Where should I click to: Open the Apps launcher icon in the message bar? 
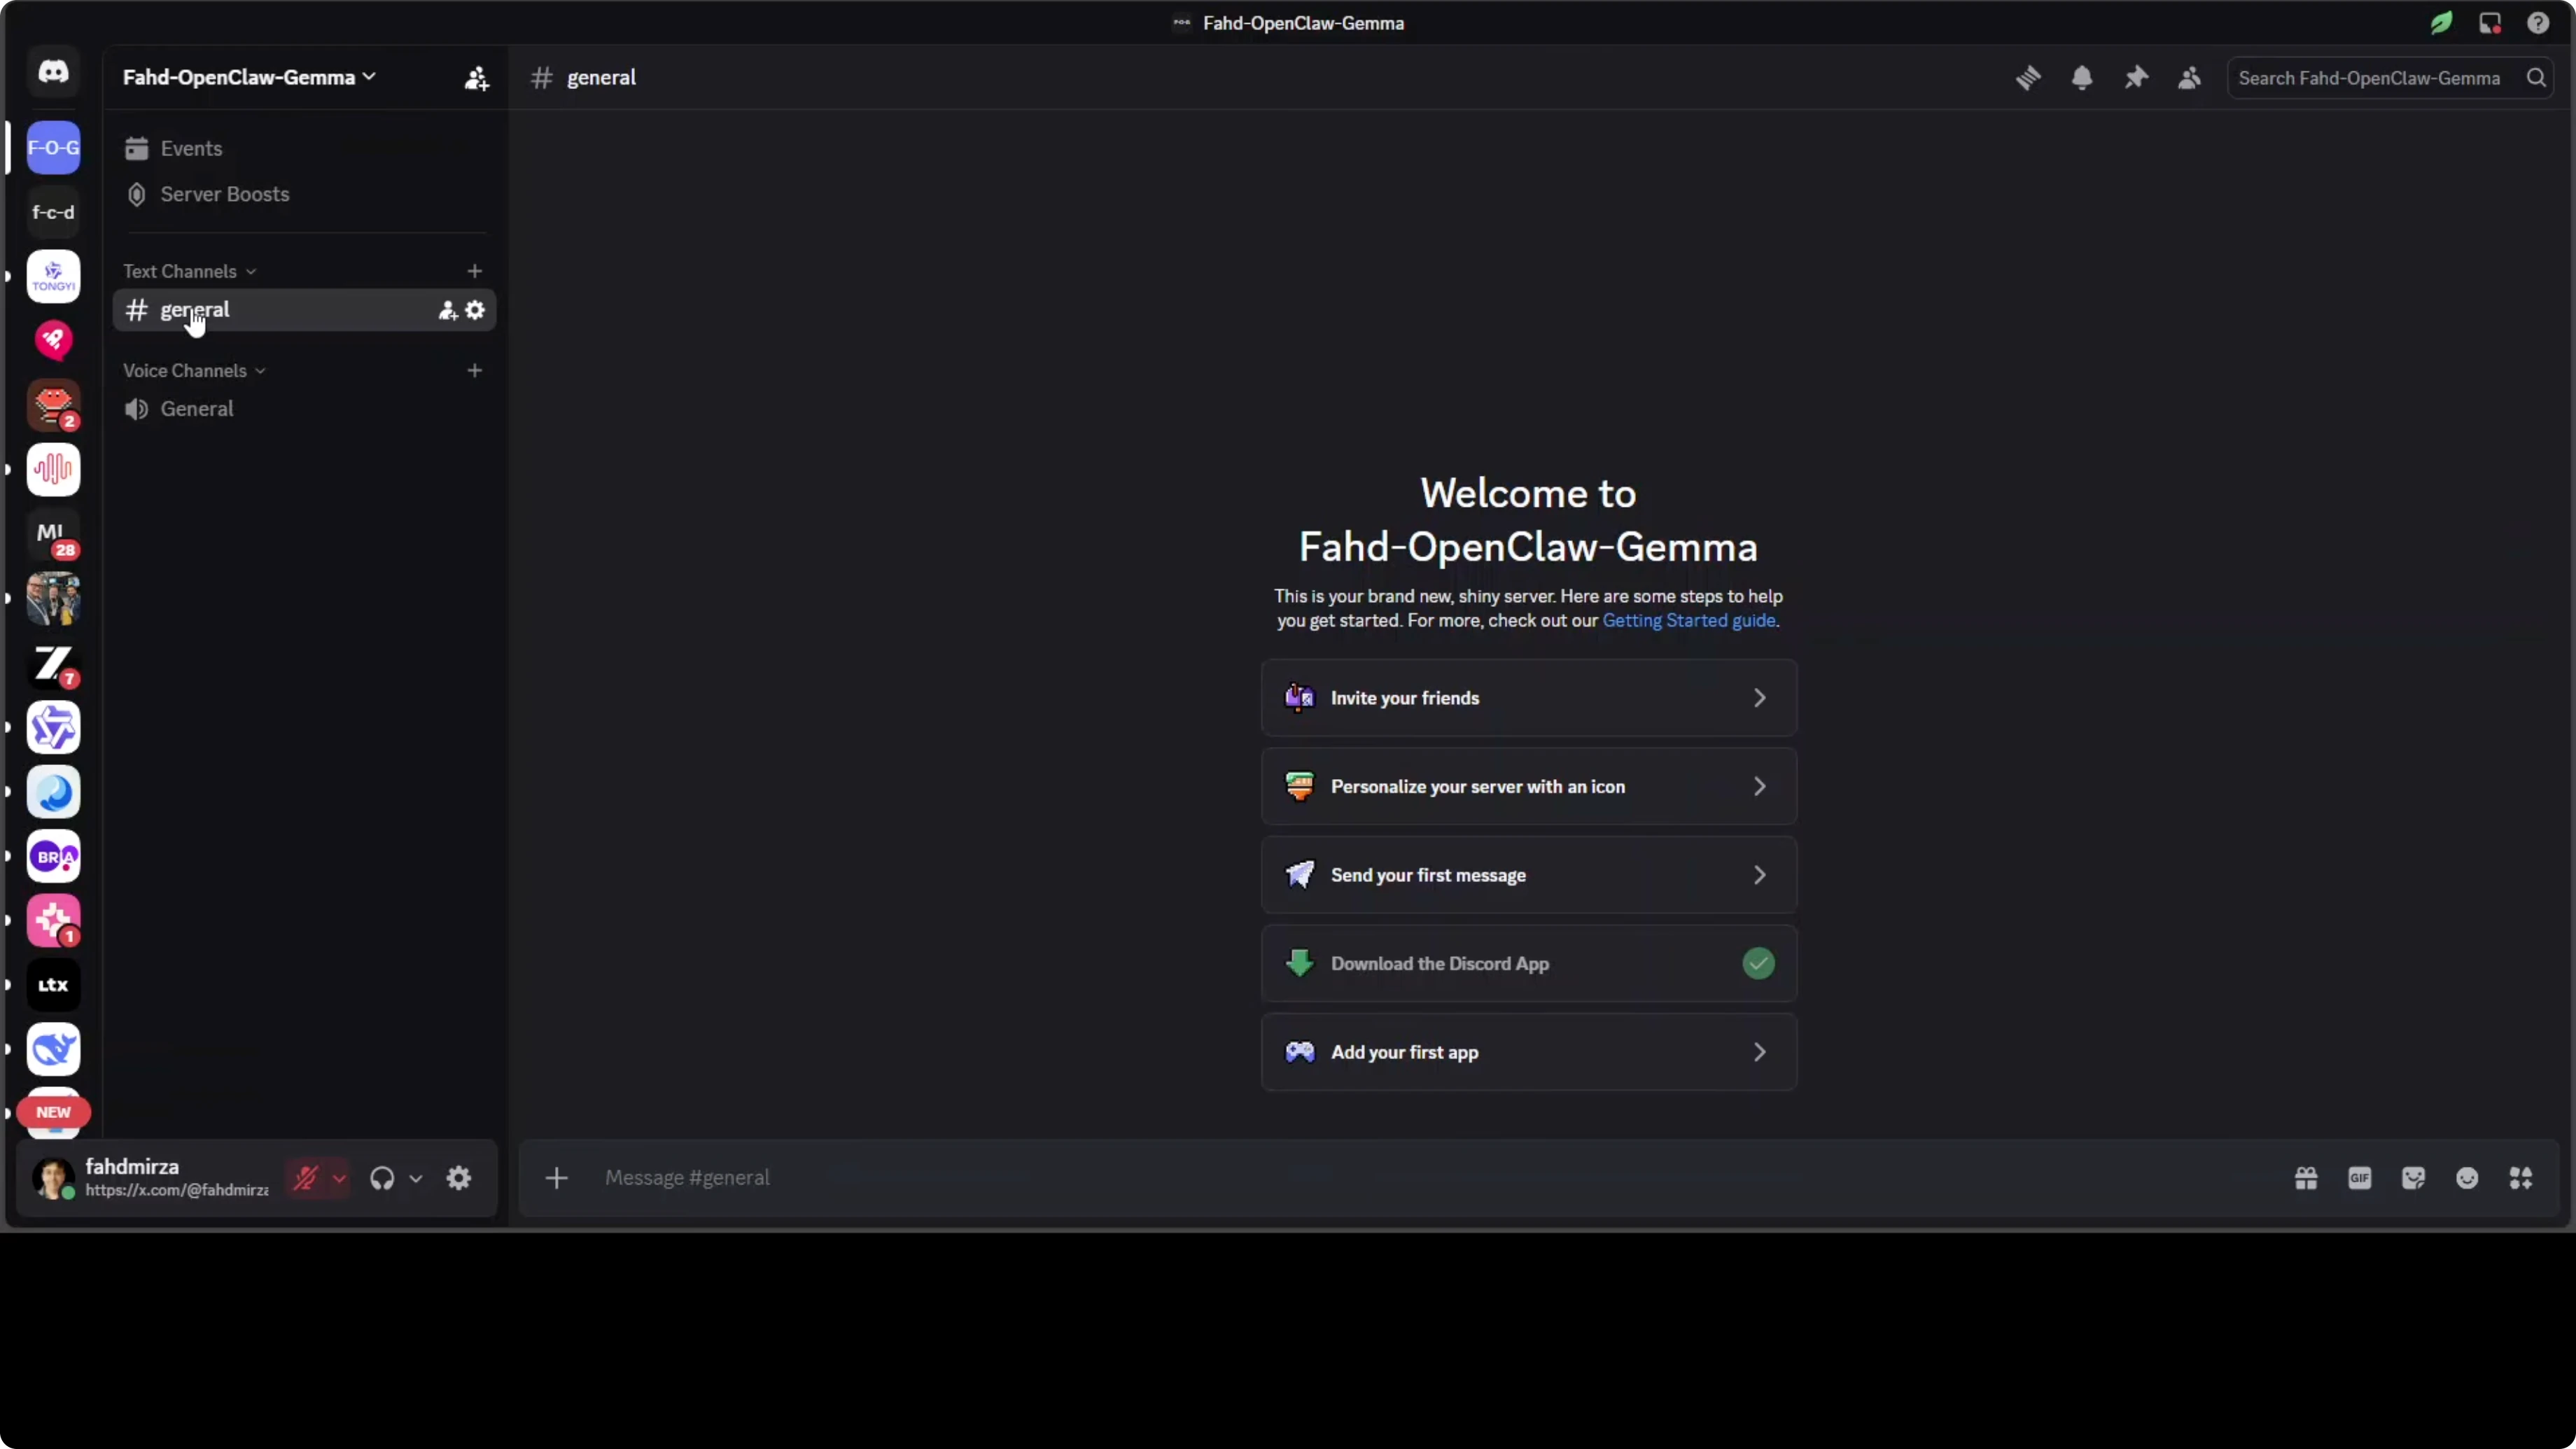click(2521, 1178)
